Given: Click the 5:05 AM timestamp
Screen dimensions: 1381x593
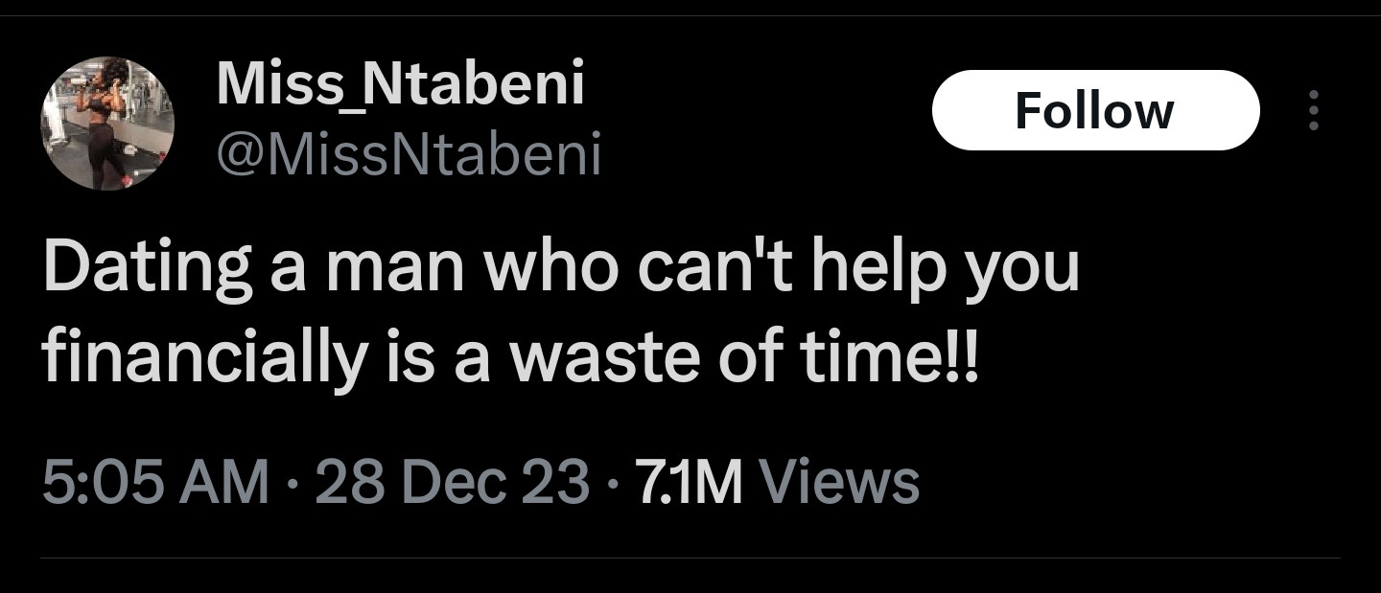Looking at the screenshot, I should tap(155, 481).
